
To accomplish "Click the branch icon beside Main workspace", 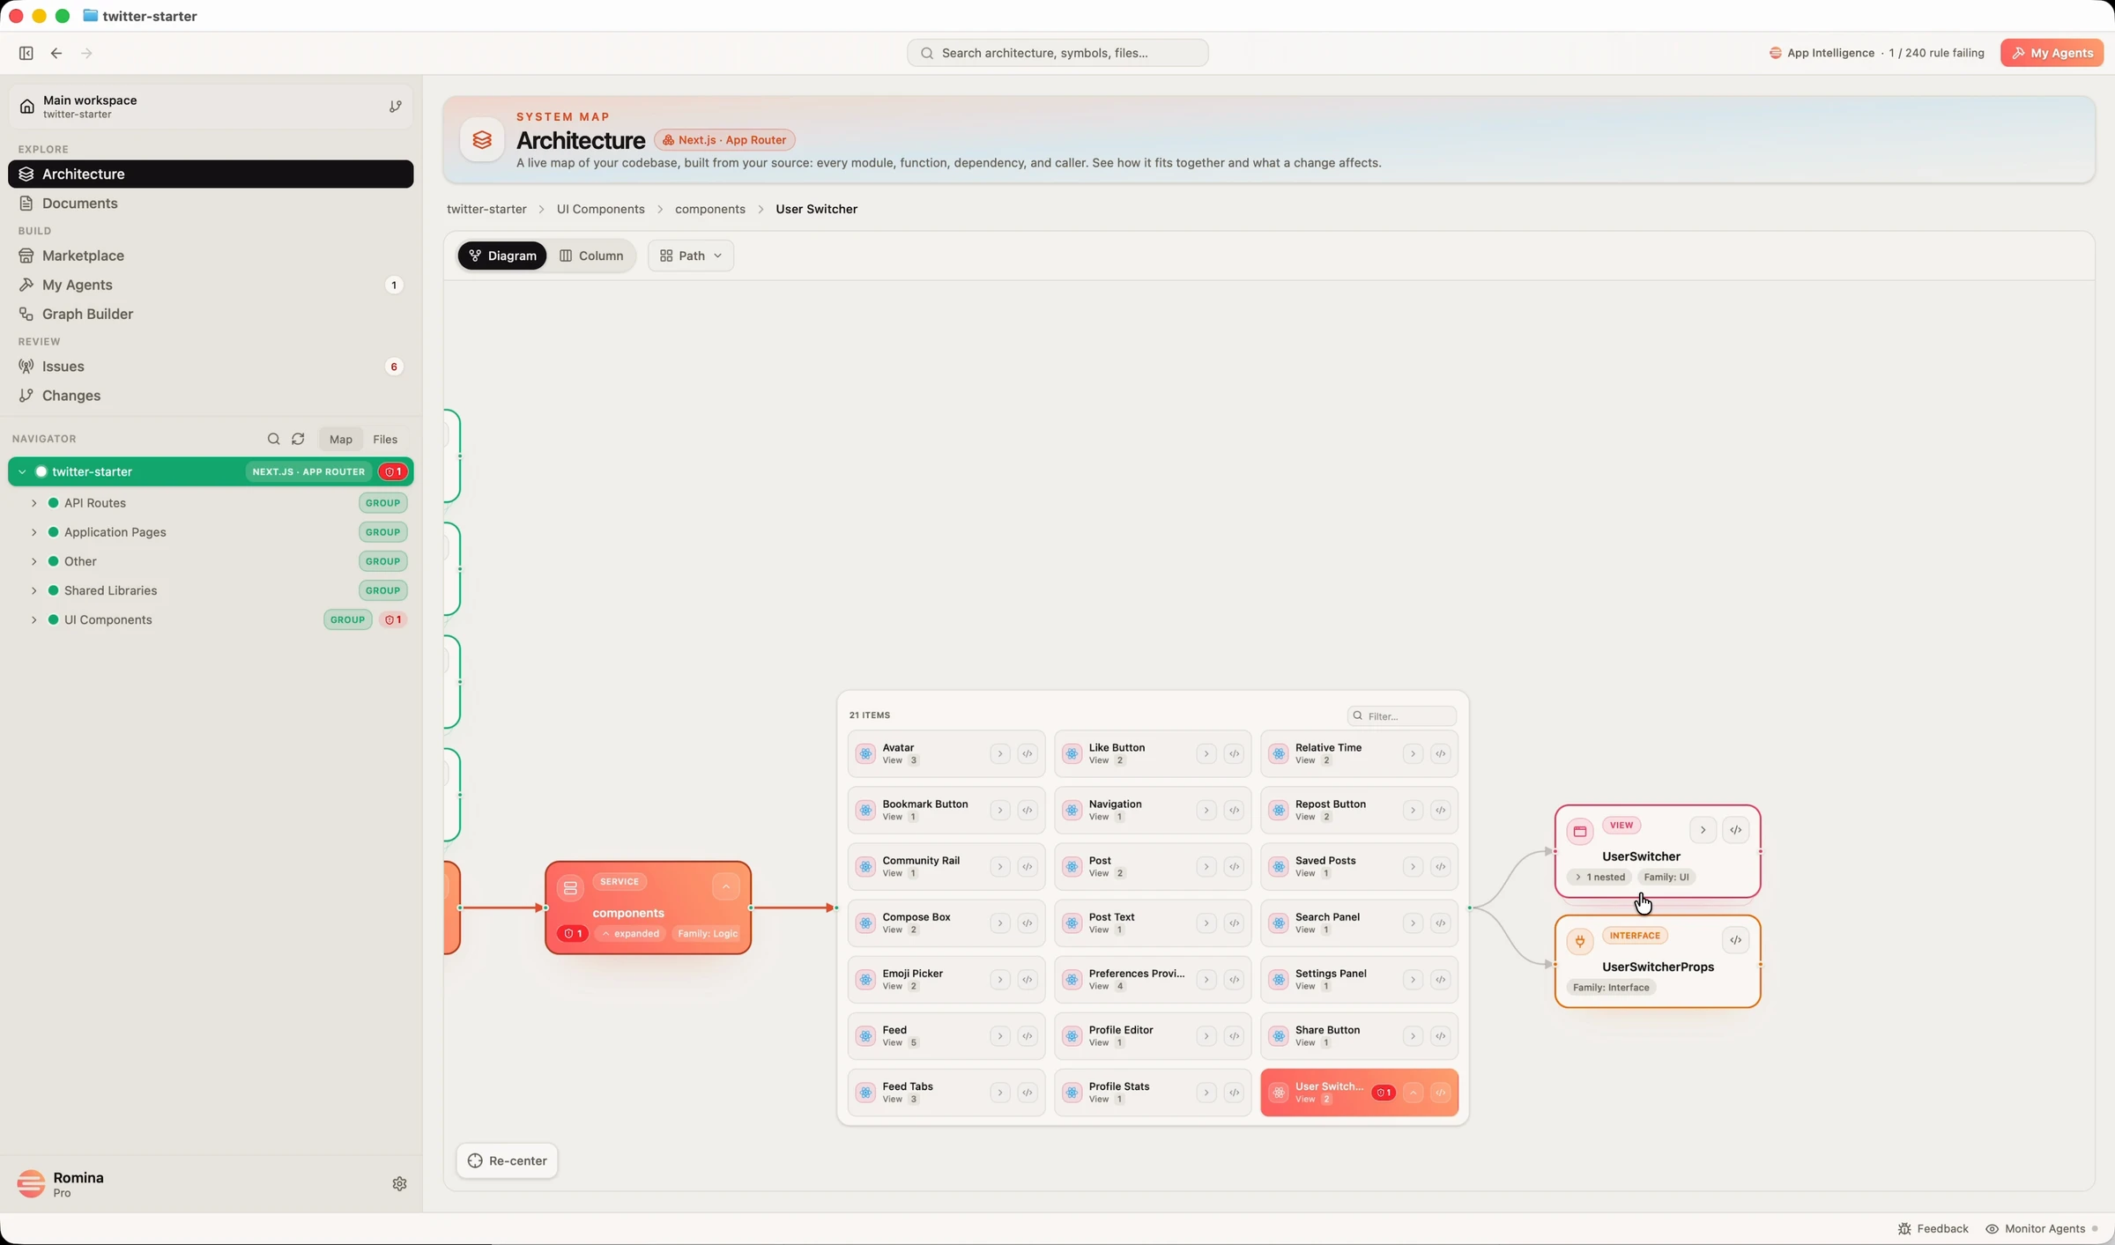I will pyautogui.click(x=396, y=107).
